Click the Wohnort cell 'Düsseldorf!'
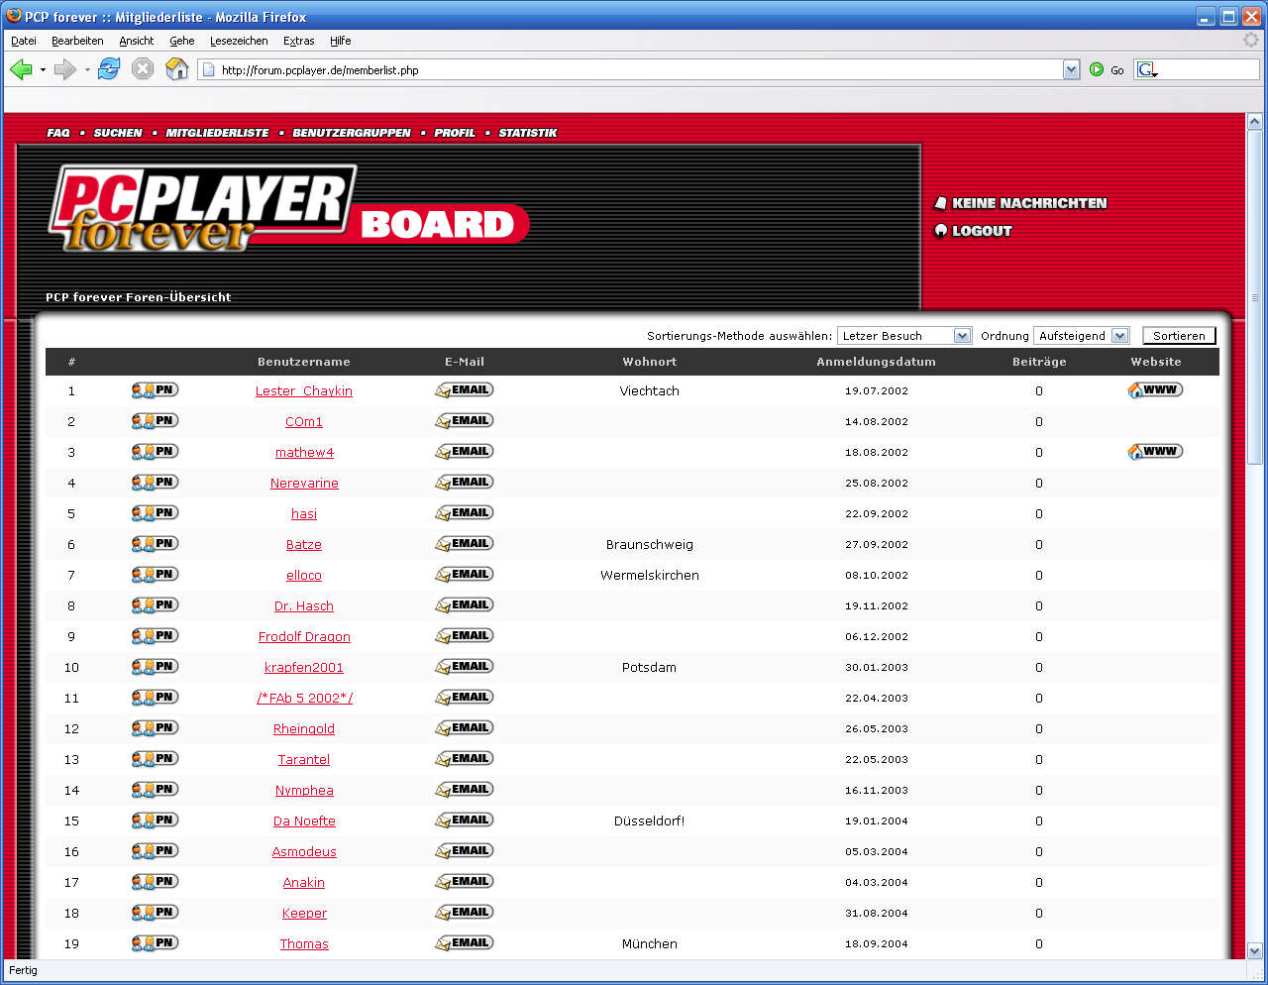Image resolution: width=1268 pixels, height=985 pixels. 650,821
